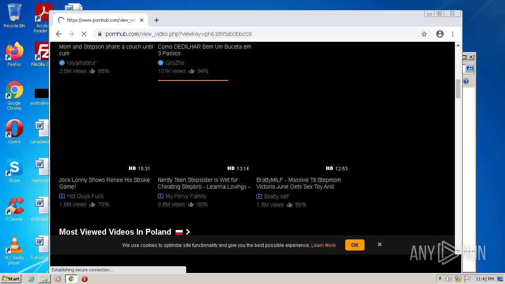
Task: Click the 2.5M views text
Action: [73, 71]
